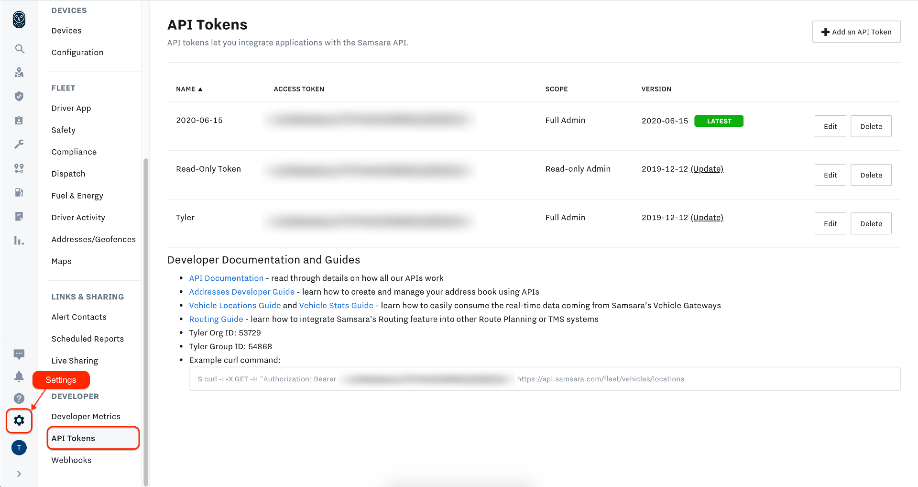Image resolution: width=918 pixels, height=487 pixels.
Task: Open Scheduled Reports menu item
Action: tap(87, 339)
